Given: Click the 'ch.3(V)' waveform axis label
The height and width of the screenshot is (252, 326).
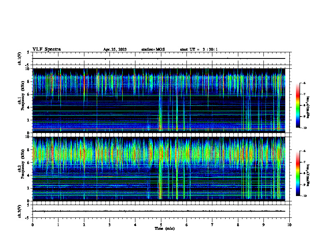Looking at the screenshot, I should coord(19,211).
